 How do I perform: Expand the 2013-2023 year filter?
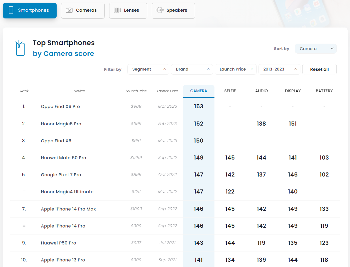coord(279,69)
